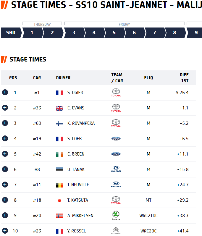Image resolution: width=202 pixels, height=236 pixels.
Task: Click Ford logo in S. Loeb row
Action: coord(116,138)
